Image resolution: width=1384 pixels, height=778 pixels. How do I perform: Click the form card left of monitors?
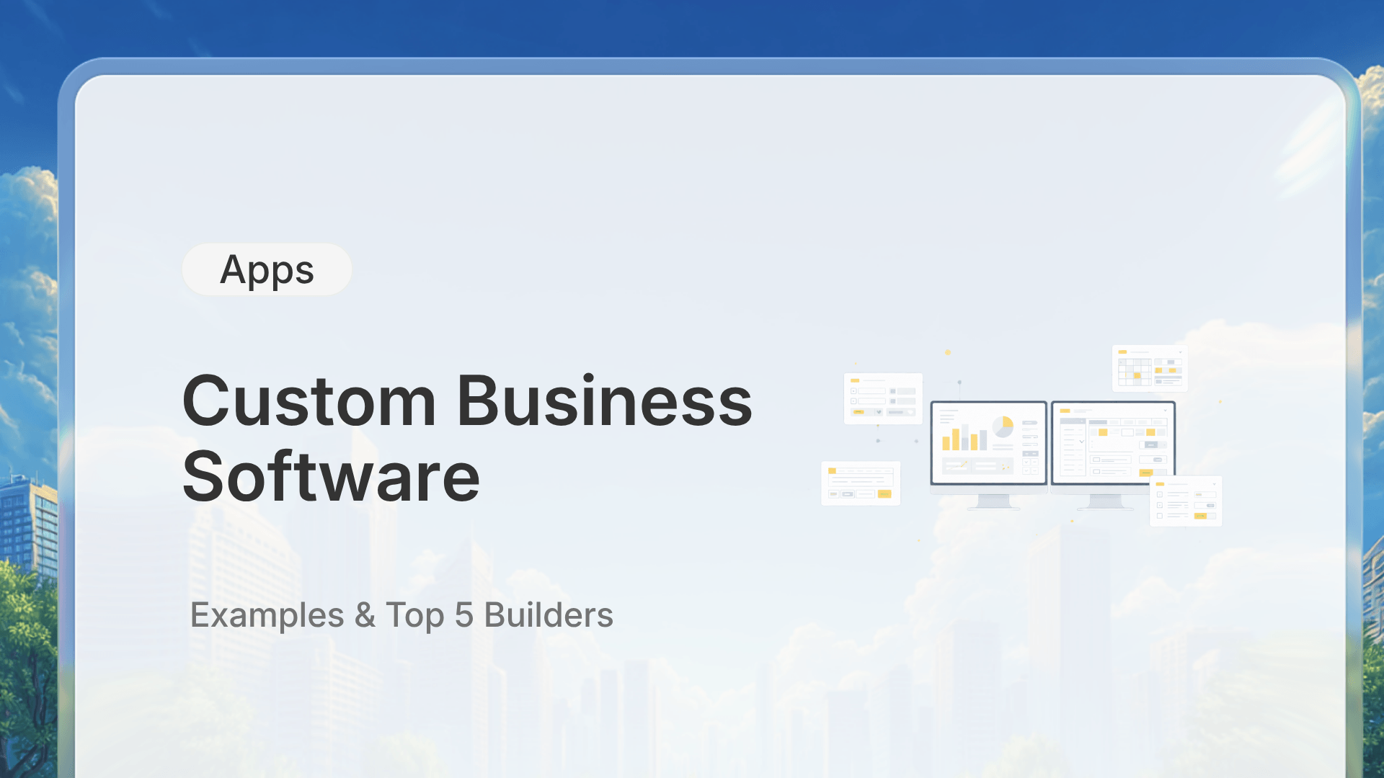point(883,398)
